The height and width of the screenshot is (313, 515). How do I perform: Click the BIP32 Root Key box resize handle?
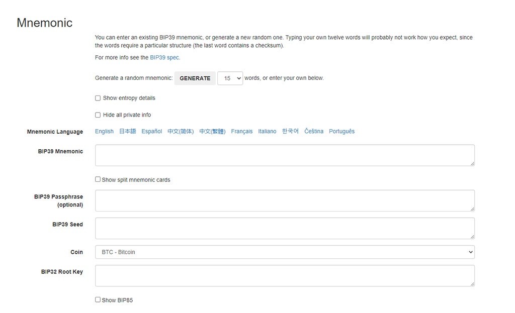472,284
